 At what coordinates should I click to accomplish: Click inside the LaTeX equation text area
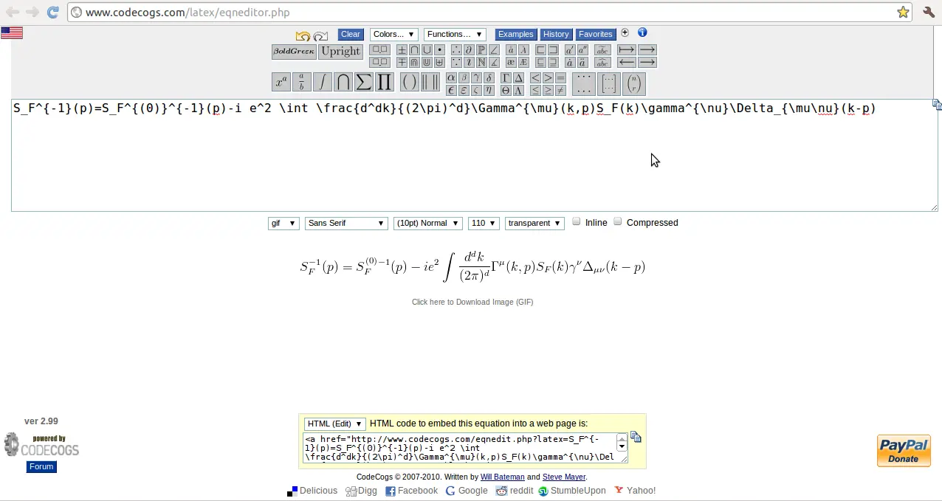tap(474, 155)
